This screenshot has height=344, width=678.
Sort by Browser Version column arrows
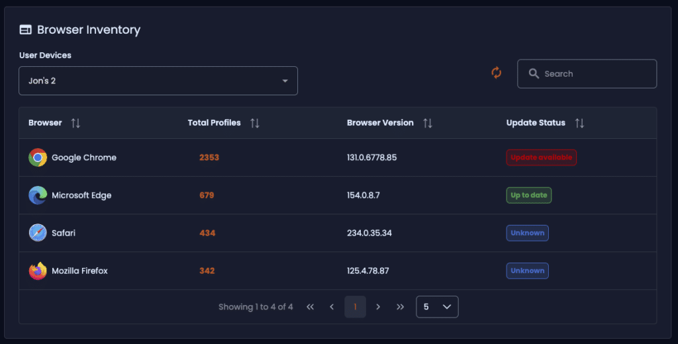pos(428,123)
